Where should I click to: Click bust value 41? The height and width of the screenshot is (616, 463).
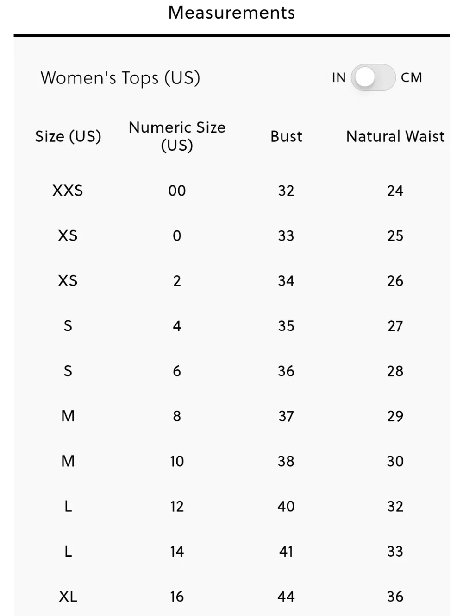coord(286,552)
